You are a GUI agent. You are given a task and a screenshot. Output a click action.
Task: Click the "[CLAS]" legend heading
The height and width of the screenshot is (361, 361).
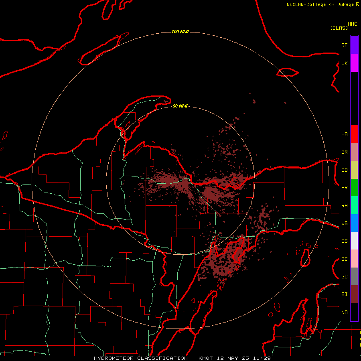[339, 28]
